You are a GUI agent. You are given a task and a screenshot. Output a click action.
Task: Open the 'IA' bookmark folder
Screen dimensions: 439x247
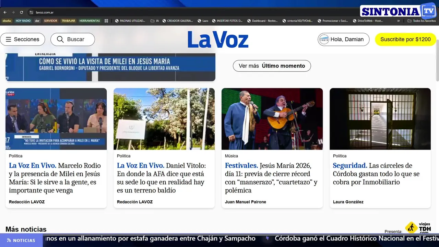pyautogui.click(x=155, y=21)
